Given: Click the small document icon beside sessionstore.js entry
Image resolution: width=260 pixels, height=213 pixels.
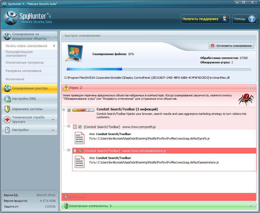Looking at the screenshot, I should (x=75, y=151).
